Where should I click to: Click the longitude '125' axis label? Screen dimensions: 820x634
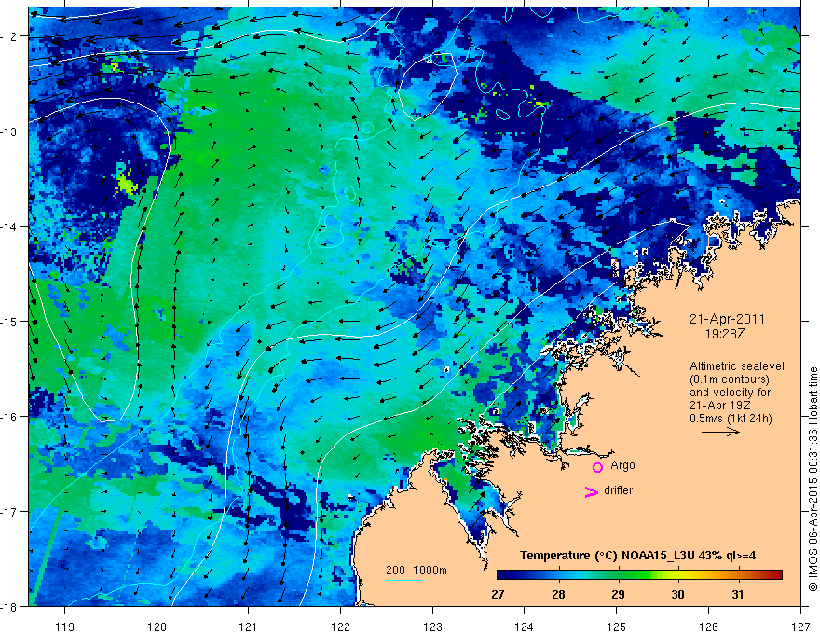coord(616,627)
